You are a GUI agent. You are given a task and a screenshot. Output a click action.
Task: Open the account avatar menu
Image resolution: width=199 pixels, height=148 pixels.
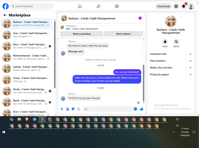pos(191,6)
